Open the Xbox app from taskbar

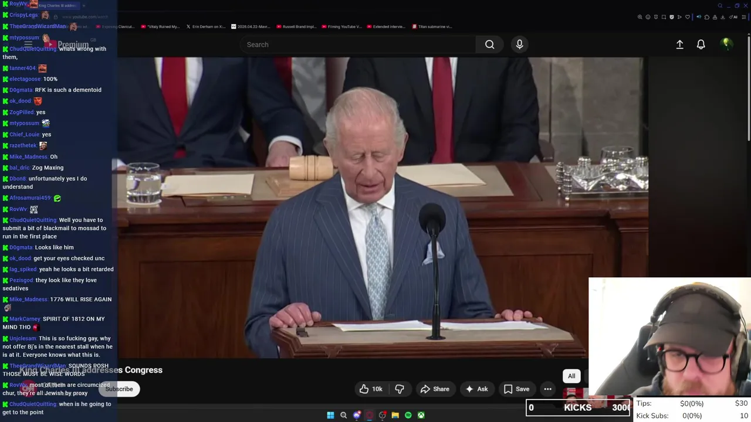(421, 415)
